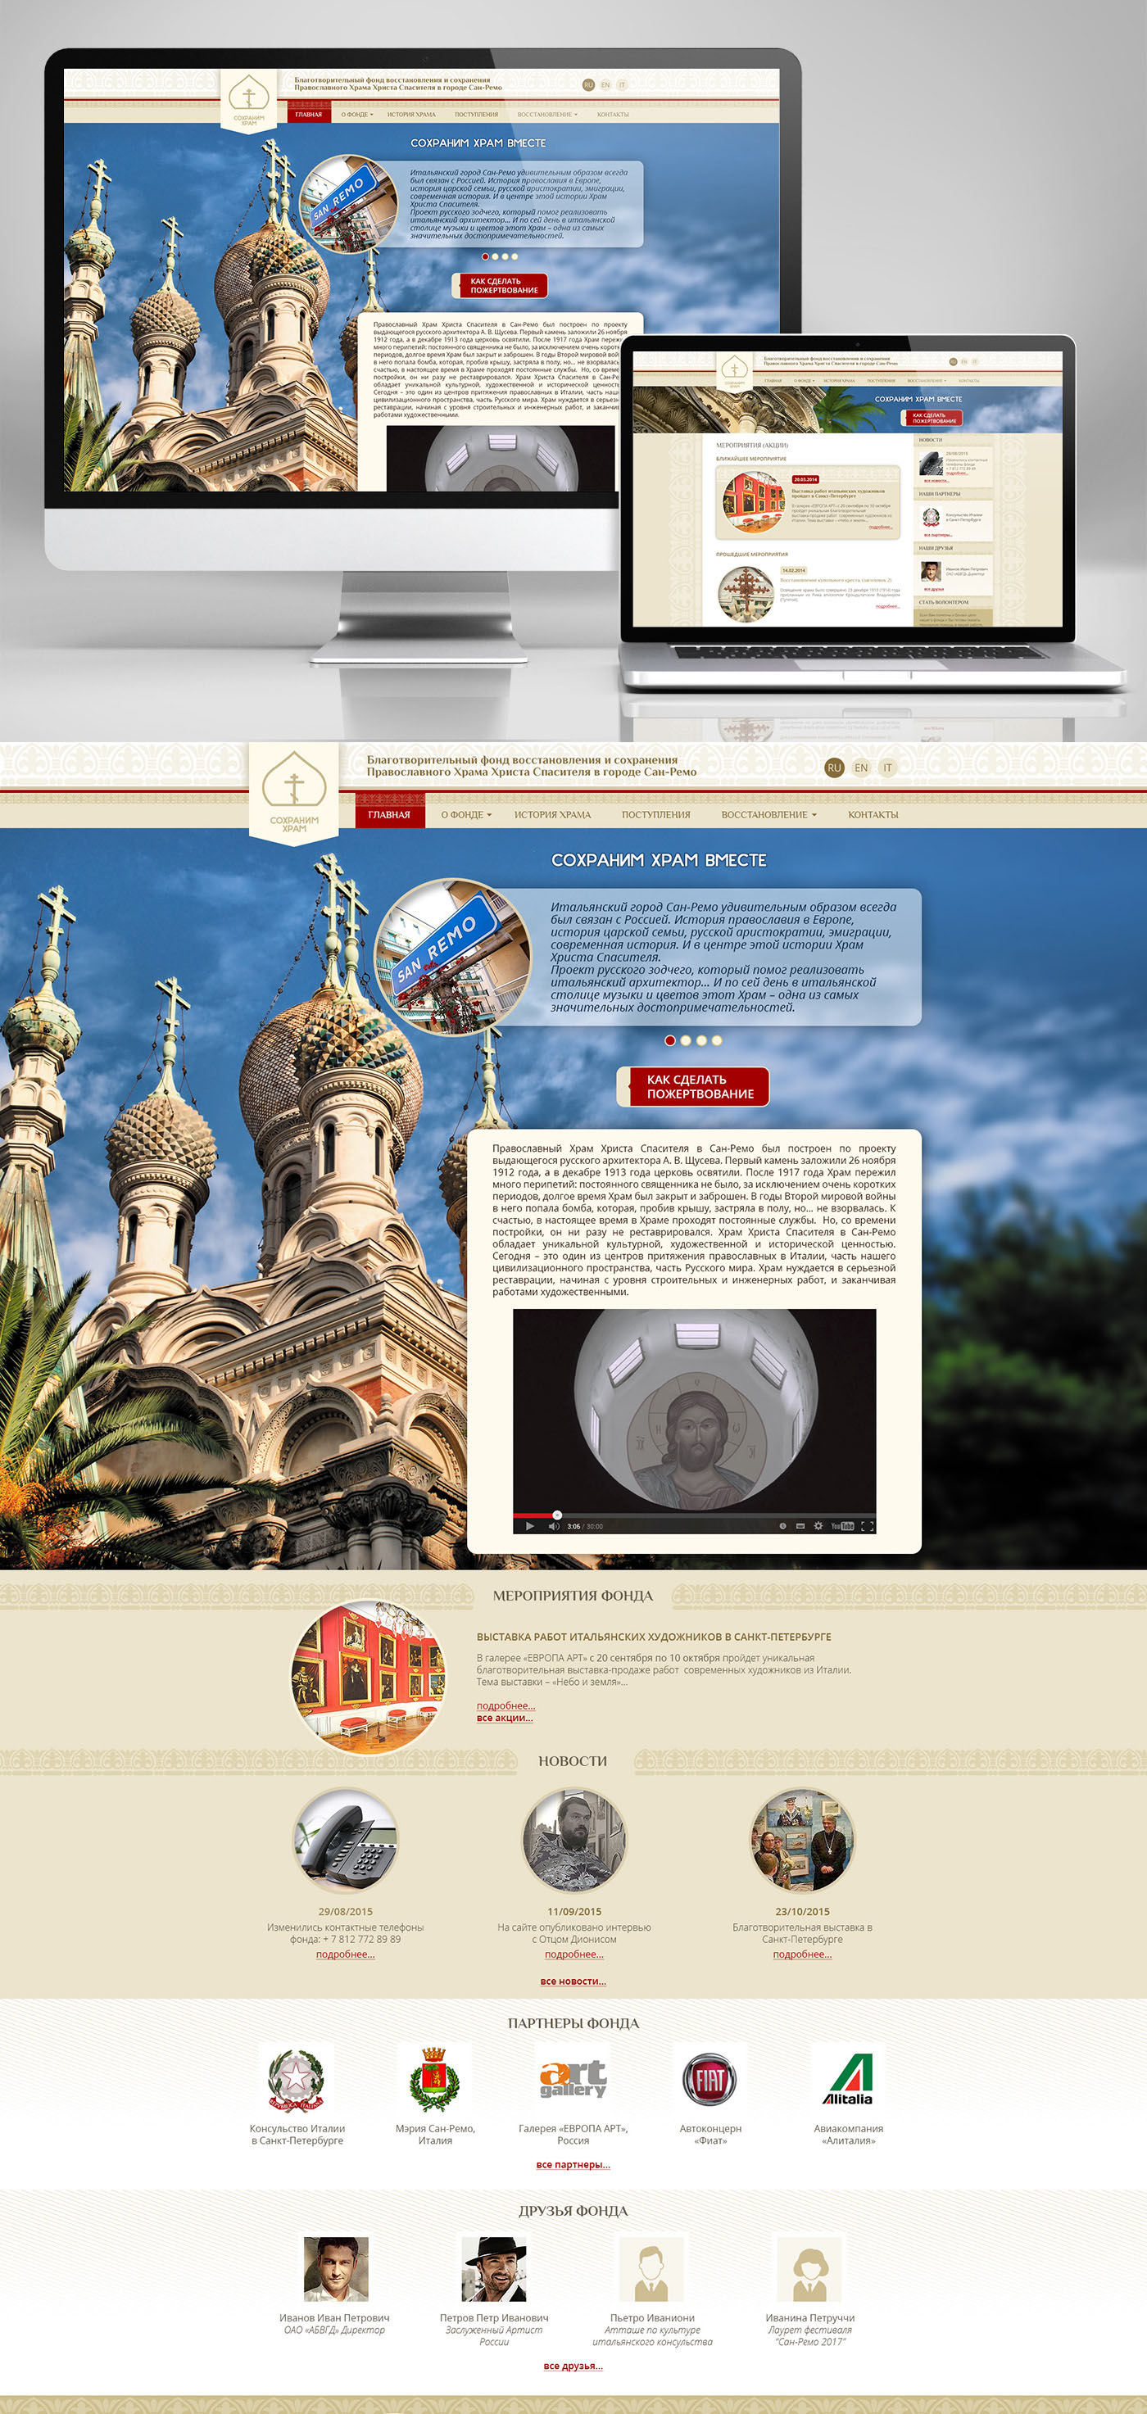Screen dimensions: 1147x2414
Task: Select the second slider dot in full-page layout
Action: coord(686,1040)
